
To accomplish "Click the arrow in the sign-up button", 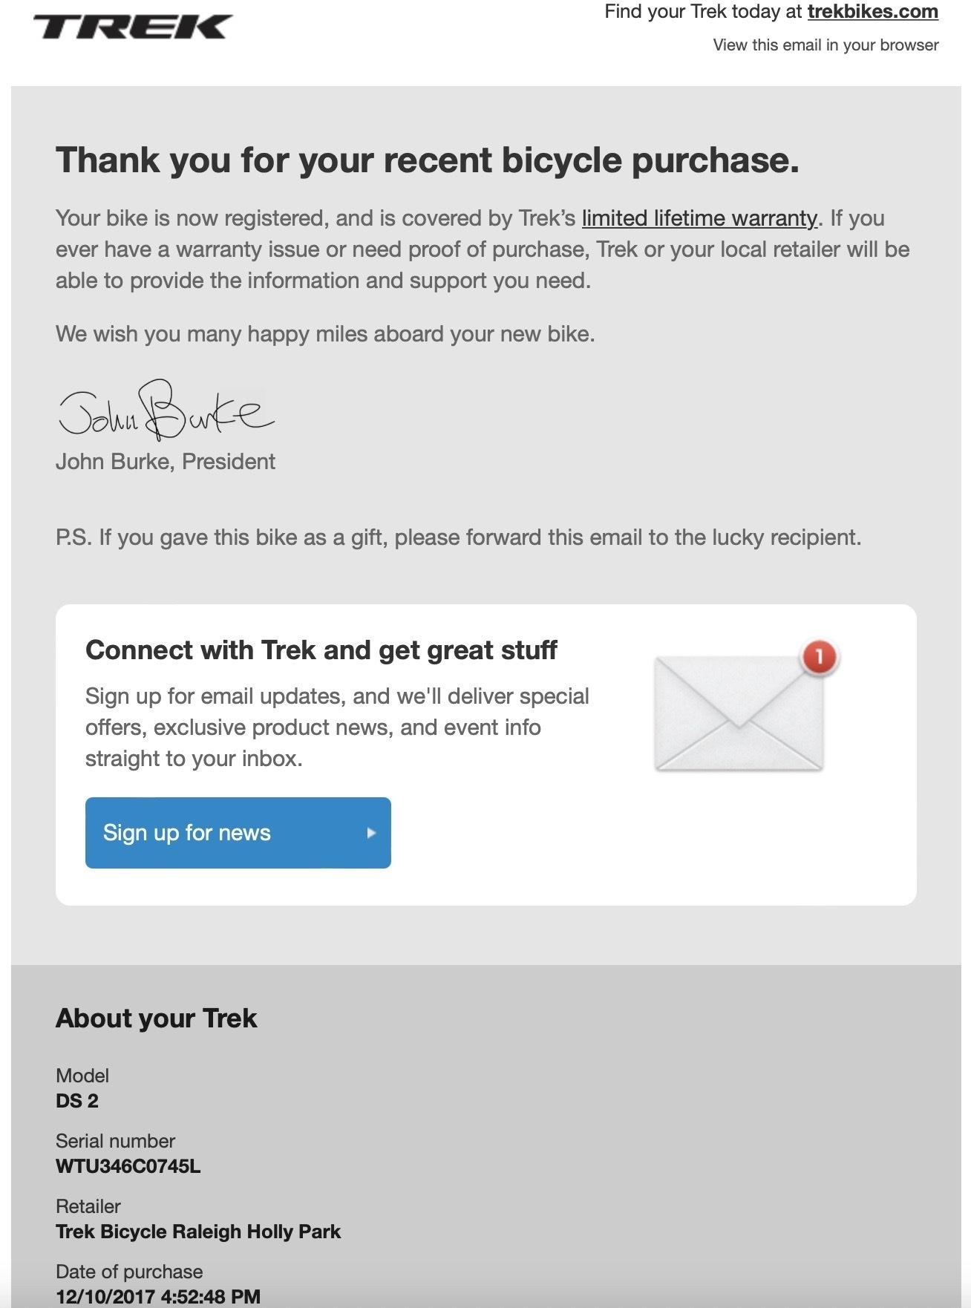I will click(371, 833).
